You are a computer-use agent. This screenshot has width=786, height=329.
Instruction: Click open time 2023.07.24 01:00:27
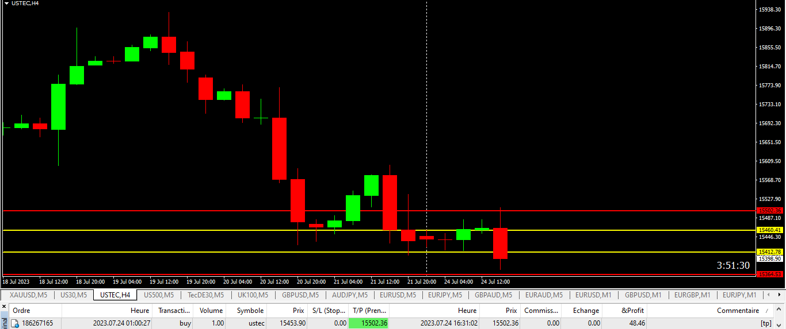[x=121, y=324]
